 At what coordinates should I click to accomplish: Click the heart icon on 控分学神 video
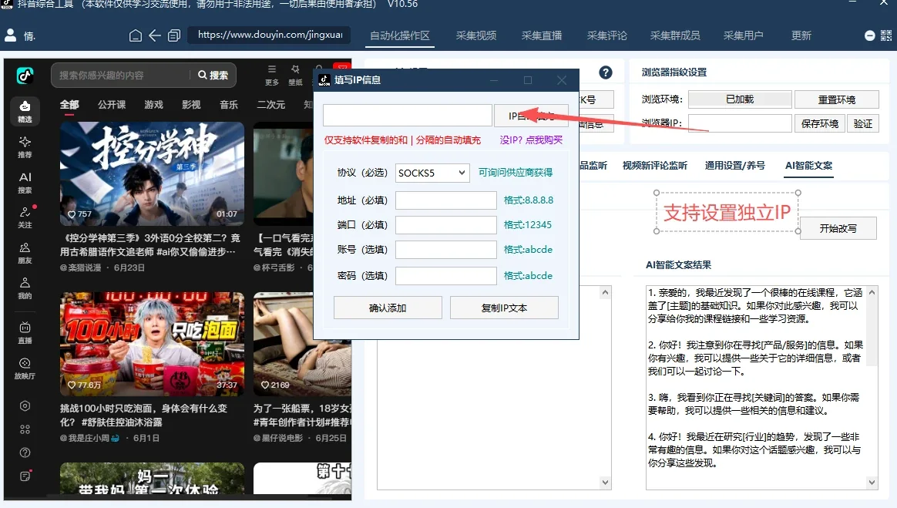[72, 214]
